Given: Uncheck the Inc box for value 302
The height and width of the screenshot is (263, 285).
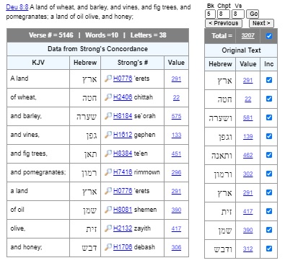Looking at the screenshot, I should 269,174.
